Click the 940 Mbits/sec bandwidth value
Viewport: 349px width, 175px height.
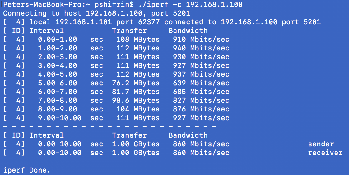coord(201,48)
